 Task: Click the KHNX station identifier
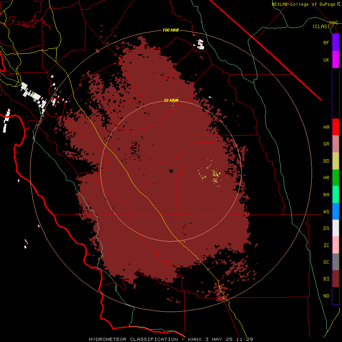195,339
